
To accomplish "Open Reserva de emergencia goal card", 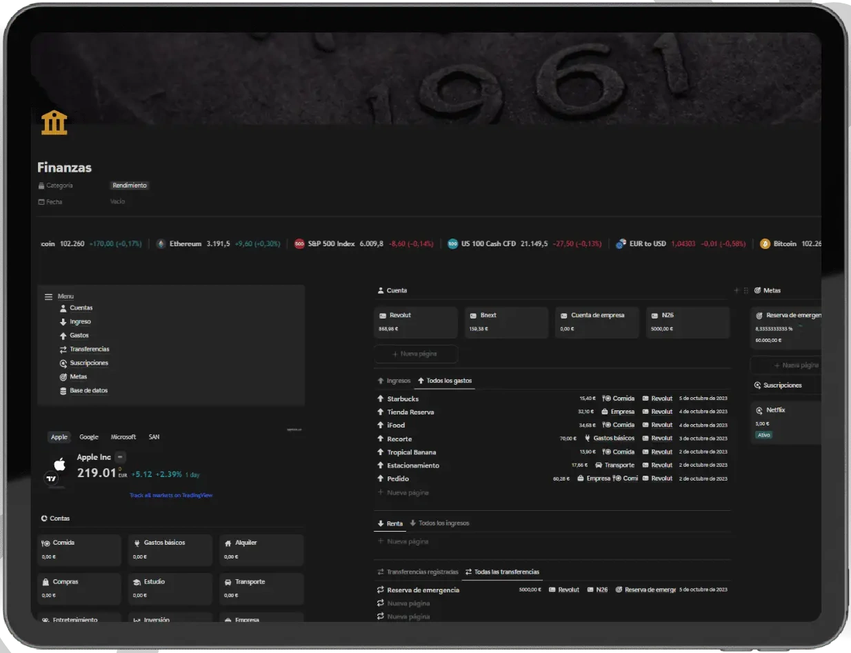I will point(786,328).
